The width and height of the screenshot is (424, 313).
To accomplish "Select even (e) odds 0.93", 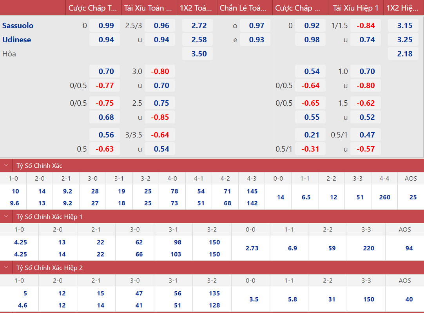I will click(x=257, y=40).
